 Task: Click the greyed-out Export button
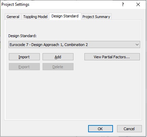[x=24, y=67]
